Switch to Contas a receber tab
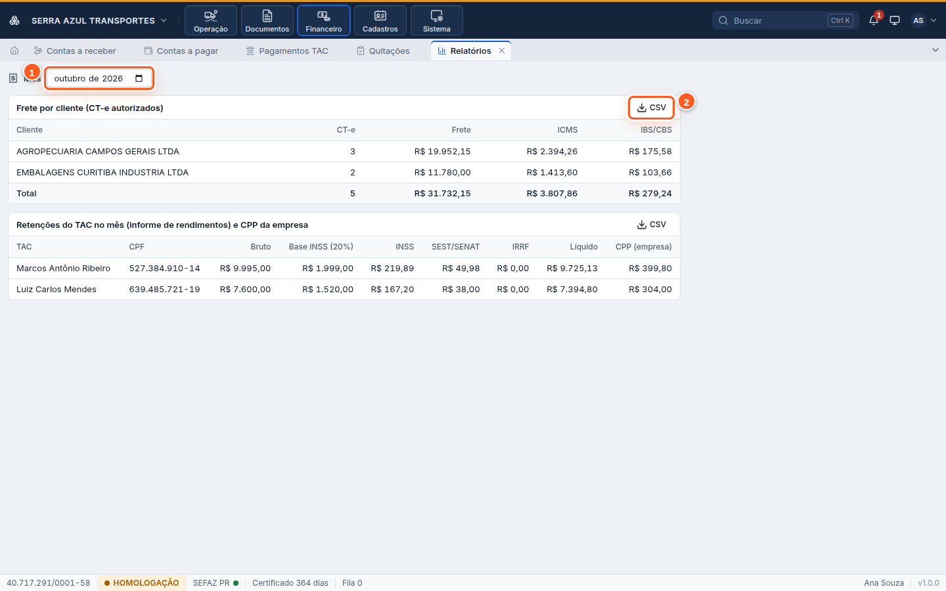Screen dimensions: 946x591 point(75,51)
